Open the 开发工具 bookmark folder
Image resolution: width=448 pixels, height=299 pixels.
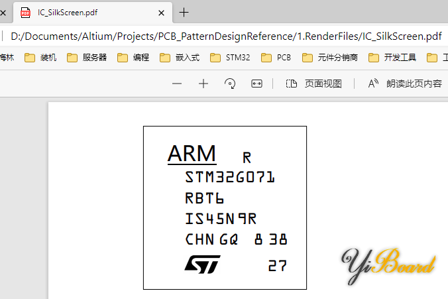392,58
